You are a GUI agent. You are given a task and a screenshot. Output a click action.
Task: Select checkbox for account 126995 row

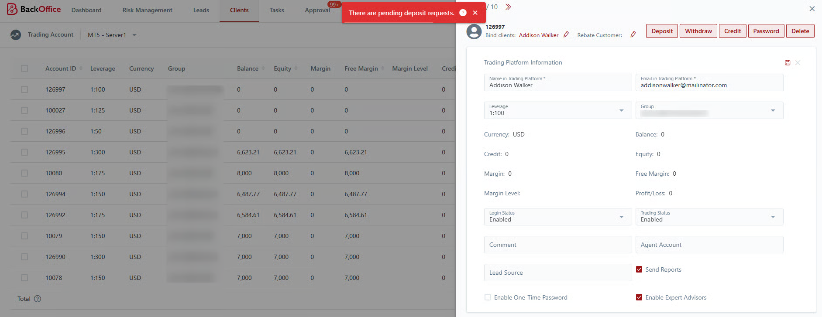[x=24, y=152]
